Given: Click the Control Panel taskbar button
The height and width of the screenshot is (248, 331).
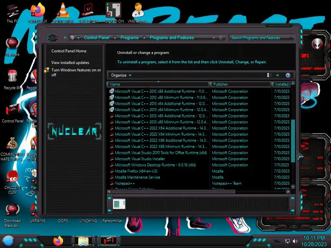Looking at the screenshot, I should click(x=109, y=241).
